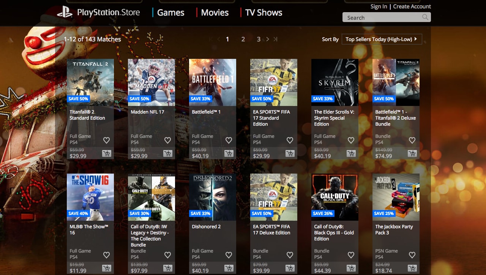The image size is (486, 275).
Task: Open Titanfall 2 Standard Edition title link
Action: tap(87, 115)
